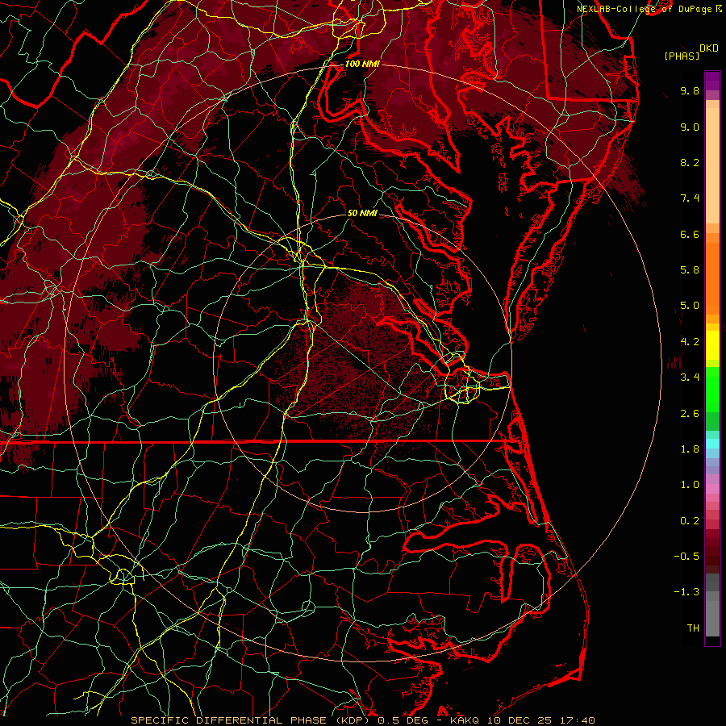Click the 0.5 DEG elevation text

(403, 720)
